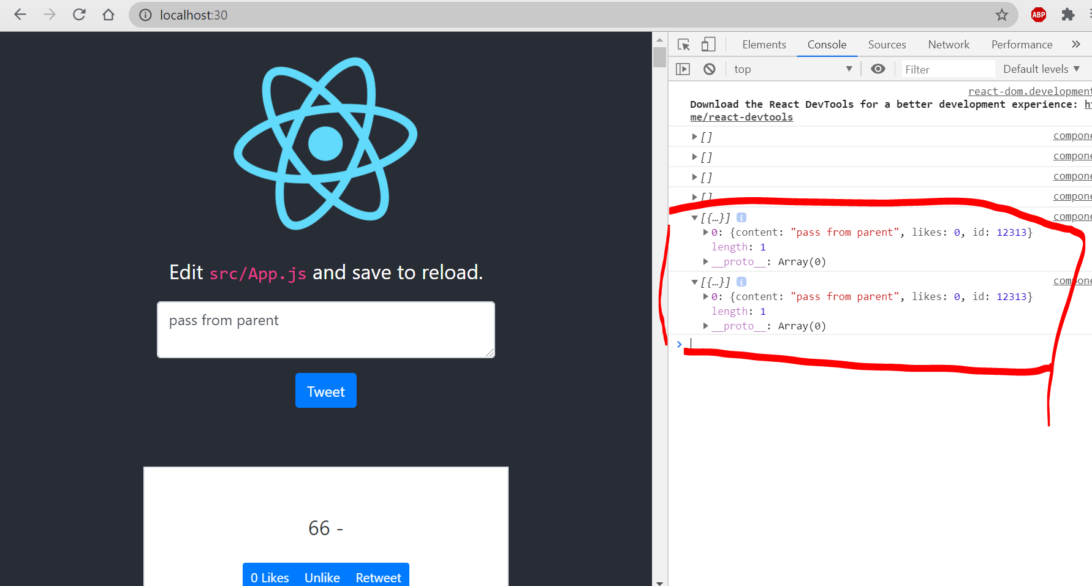Toggle the device toolbar in DevTools
Image resolution: width=1092 pixels, height=586 pixels.
pyautogui.click(x=708, y=45)
